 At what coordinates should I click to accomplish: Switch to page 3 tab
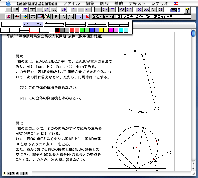13,173
